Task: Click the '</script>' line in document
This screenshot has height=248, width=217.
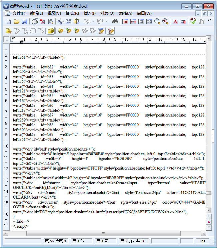Action: pos(21,226)
